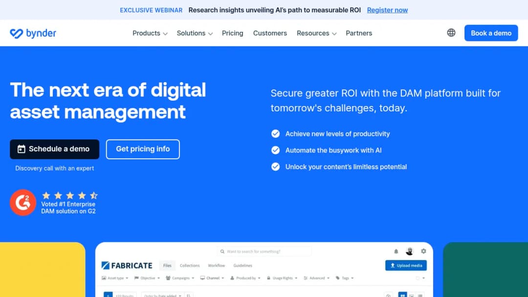Open the Partners page

[359, 33]
